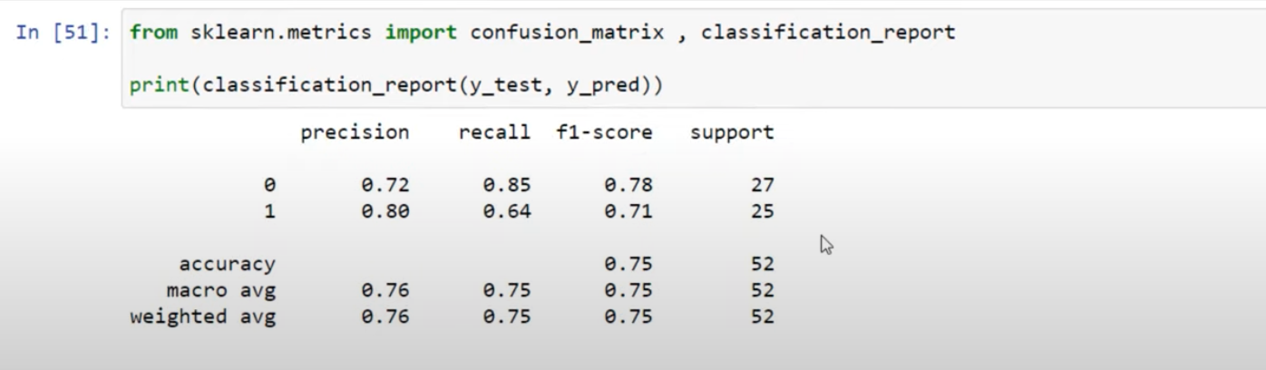Click the weighted avg row label
This screenshot has width=1266, height=370.
203,317
